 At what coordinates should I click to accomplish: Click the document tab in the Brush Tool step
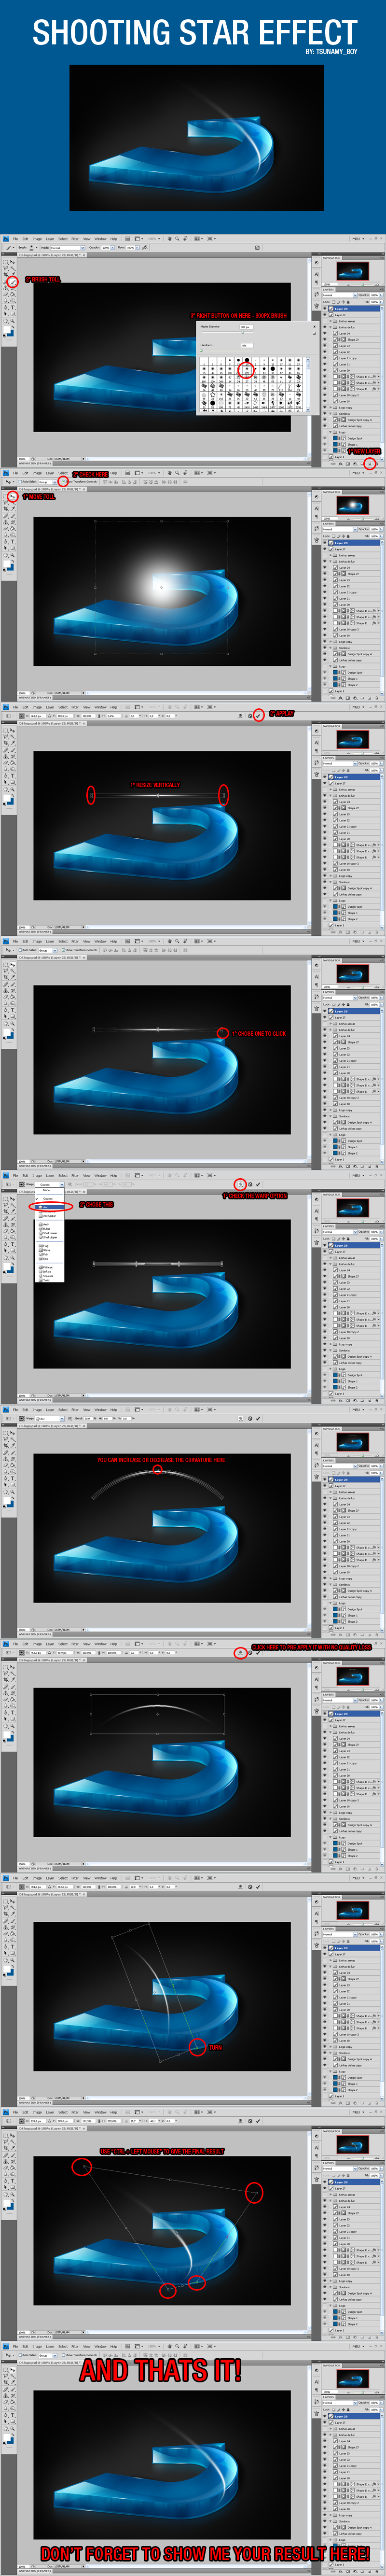(52, 255)
